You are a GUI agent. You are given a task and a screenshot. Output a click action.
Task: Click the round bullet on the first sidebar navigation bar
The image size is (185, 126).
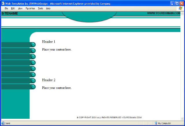click(x=33, y=44)
